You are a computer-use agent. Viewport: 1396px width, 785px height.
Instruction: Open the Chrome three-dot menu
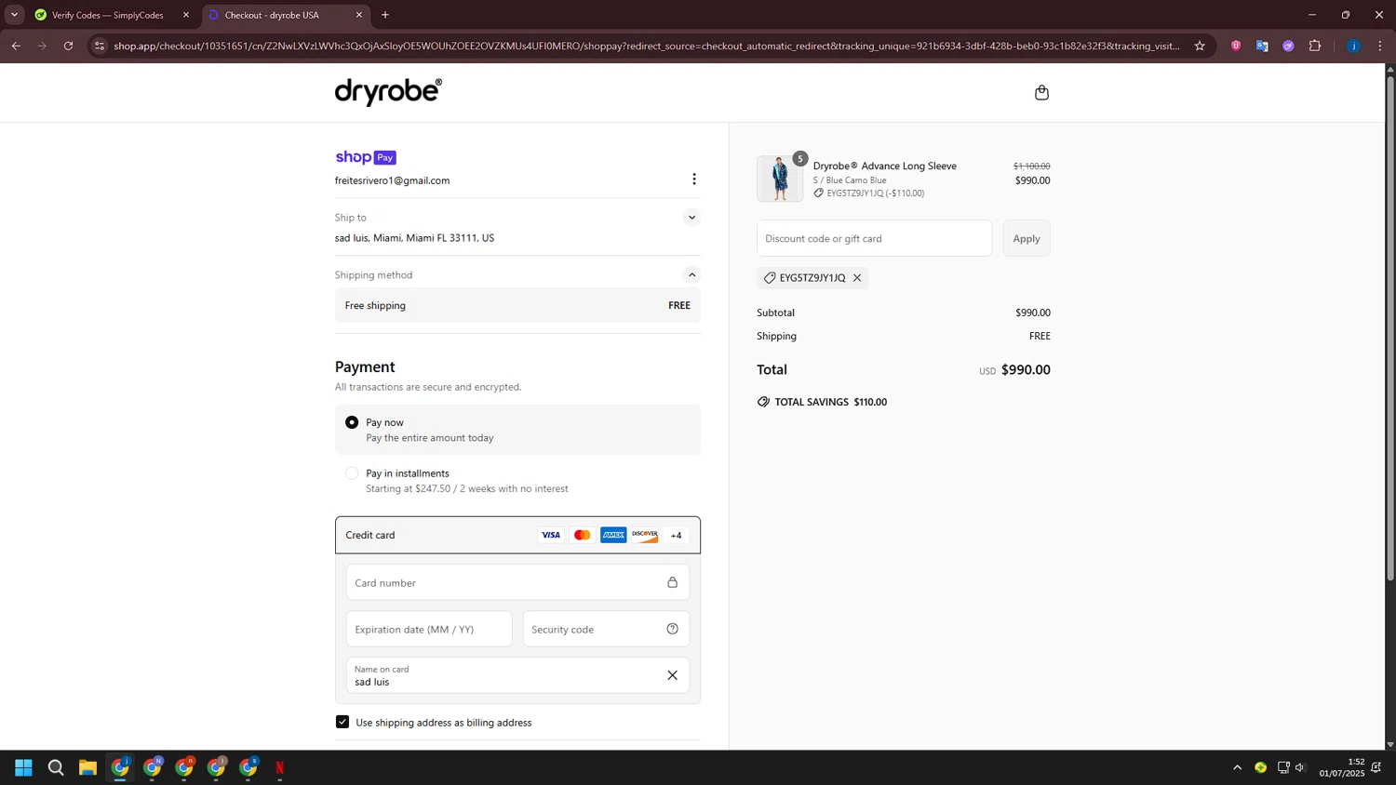pyautogui.click(x=1380, y=46)
